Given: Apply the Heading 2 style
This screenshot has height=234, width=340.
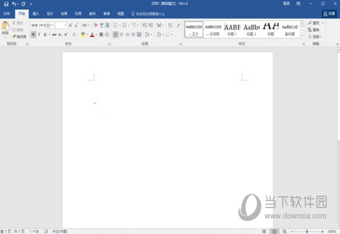Looking at the screenshot, I should (x=252, y=30).
